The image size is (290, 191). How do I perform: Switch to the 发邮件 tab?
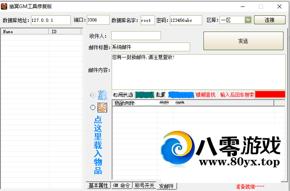167,186
